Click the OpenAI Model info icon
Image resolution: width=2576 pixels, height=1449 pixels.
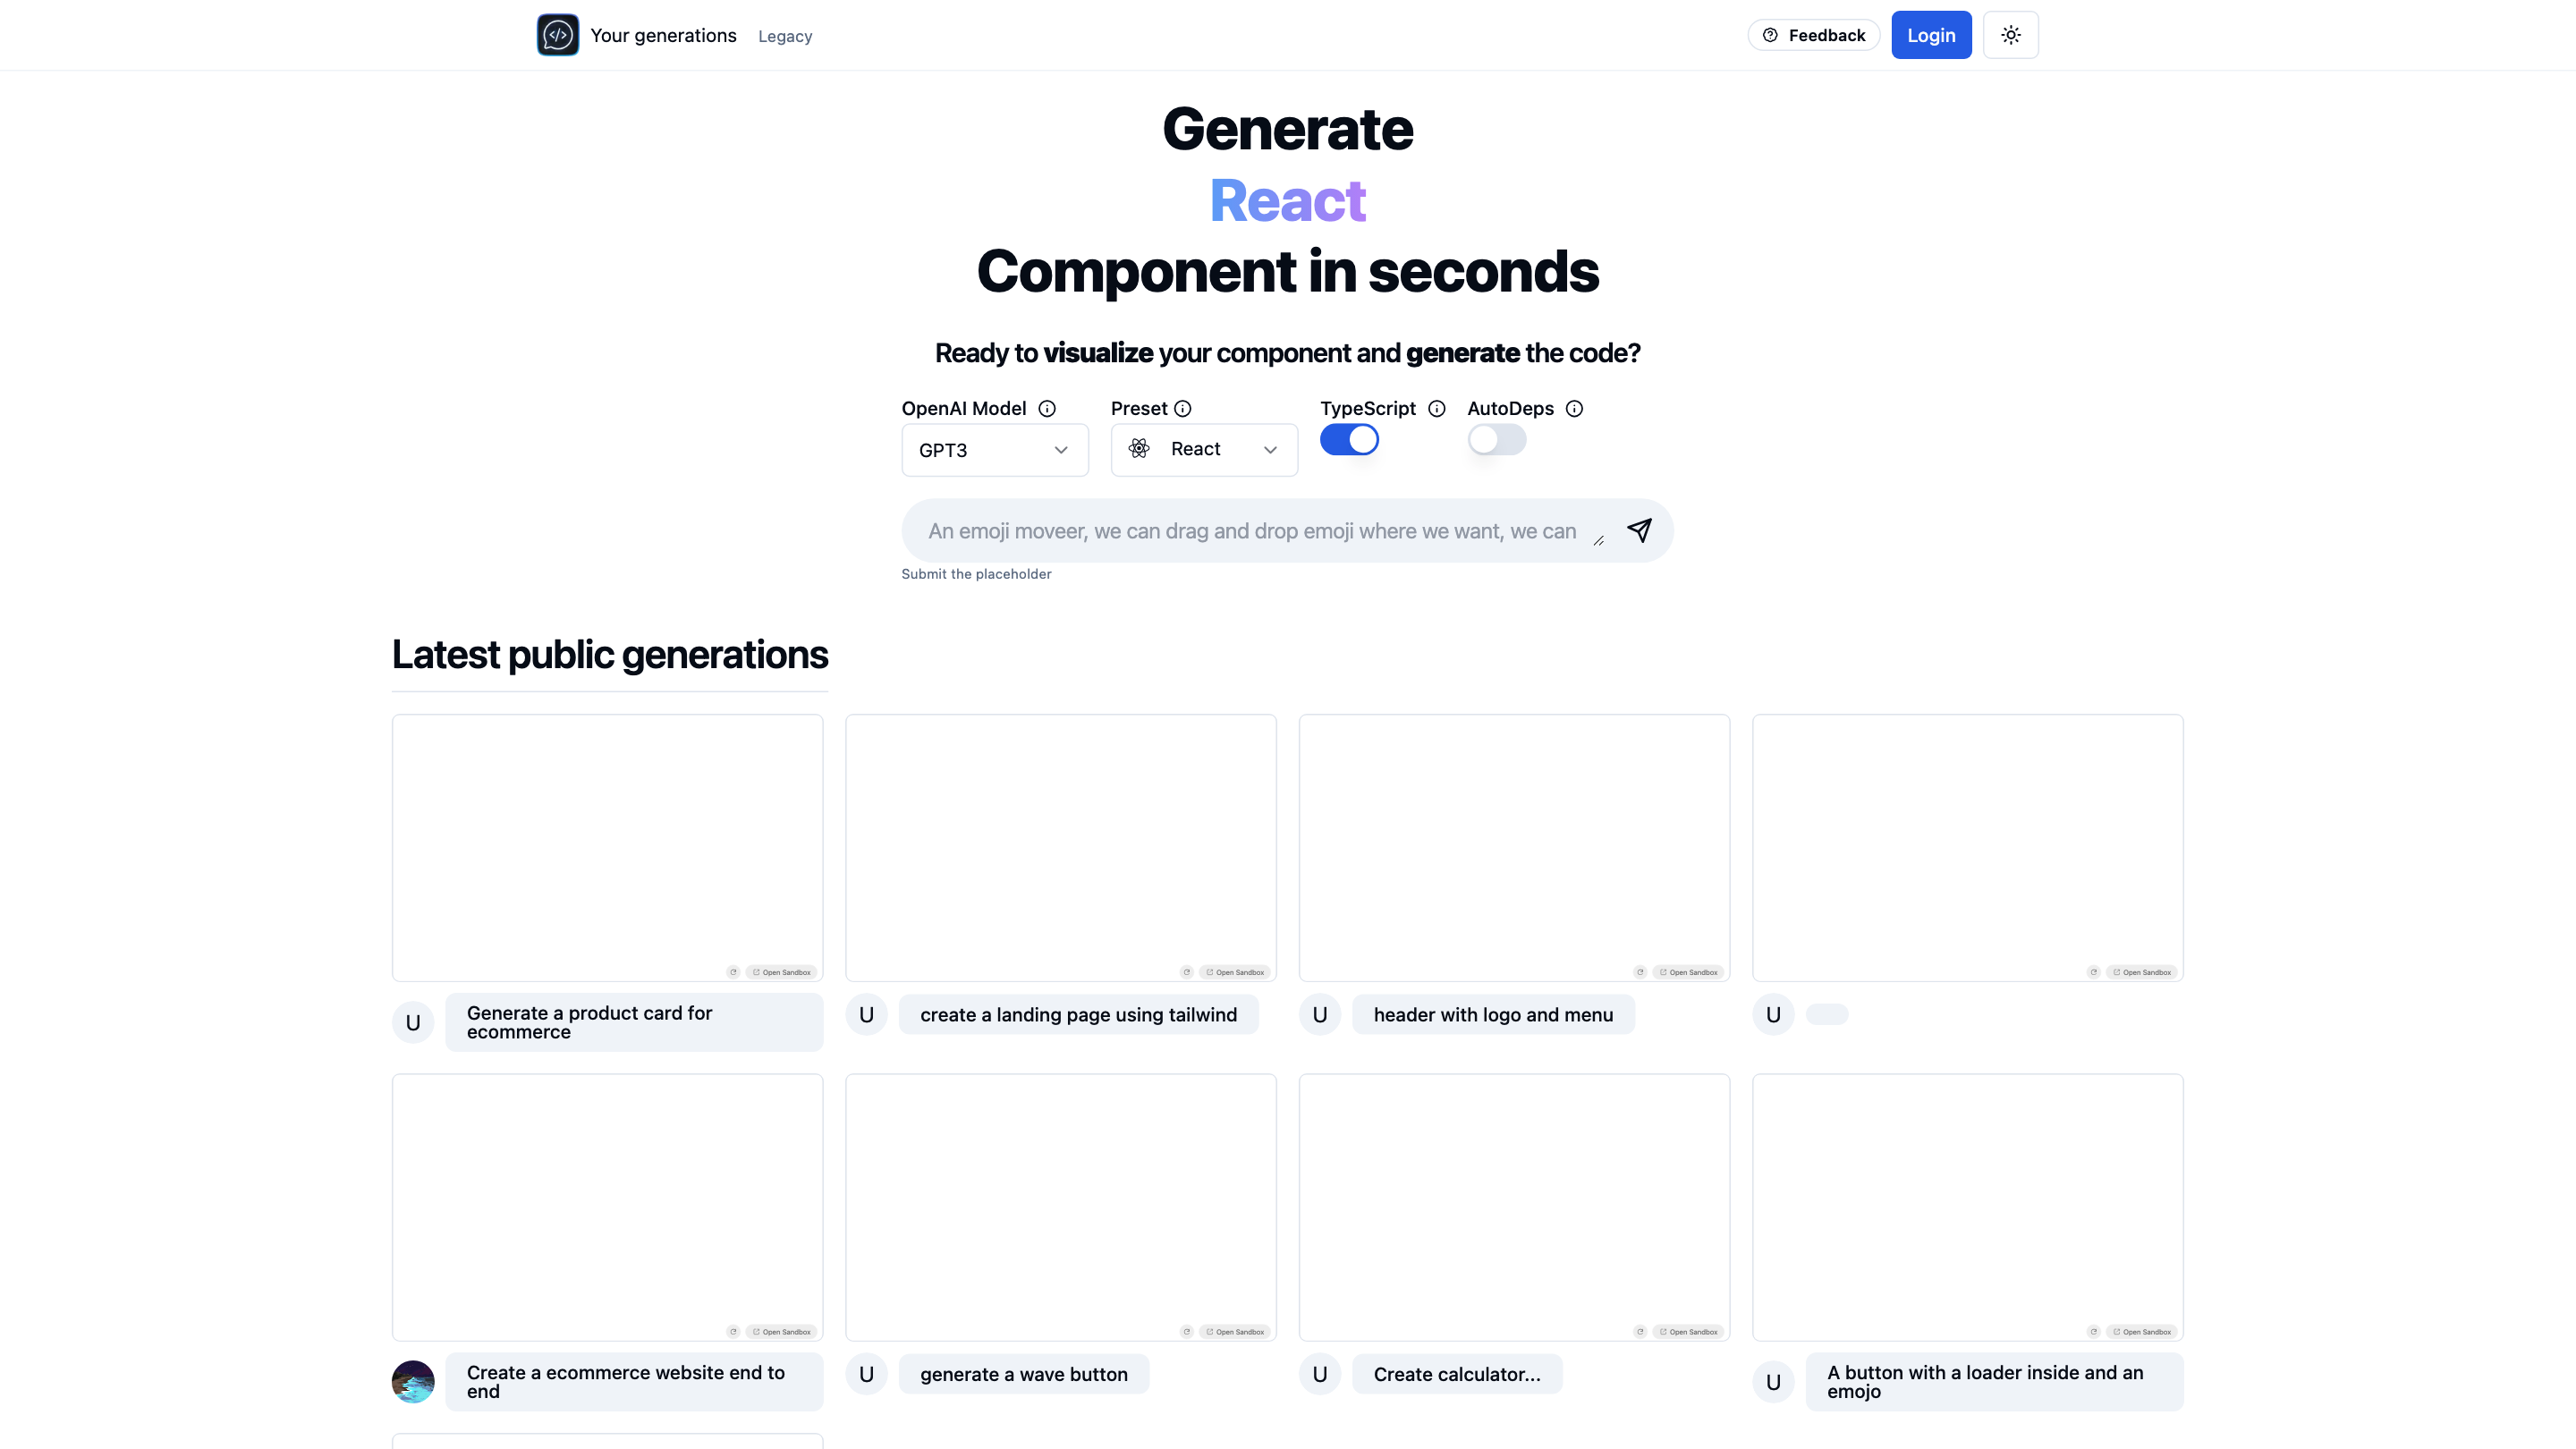point(1047,408)
